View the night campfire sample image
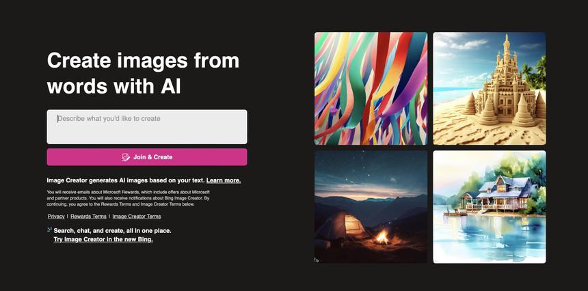The height and width of the screenshot is (291, 588). [x=371, y=206]
